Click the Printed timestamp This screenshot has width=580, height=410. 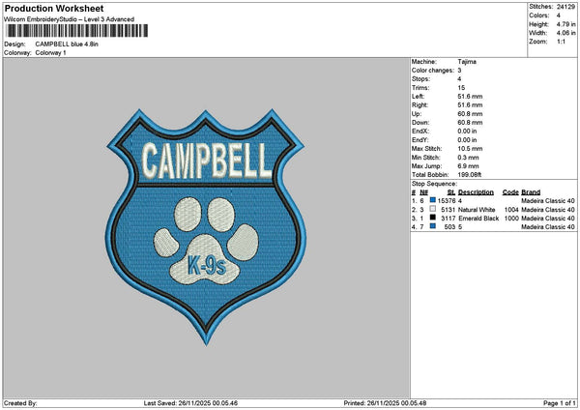[385, 403]
